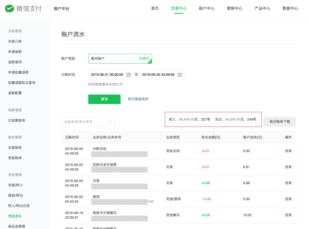The height and width of the screenshot is (229, 309).
Task: Click the end time field 2019-09-20 23:59:59
Action: [162, 75]
